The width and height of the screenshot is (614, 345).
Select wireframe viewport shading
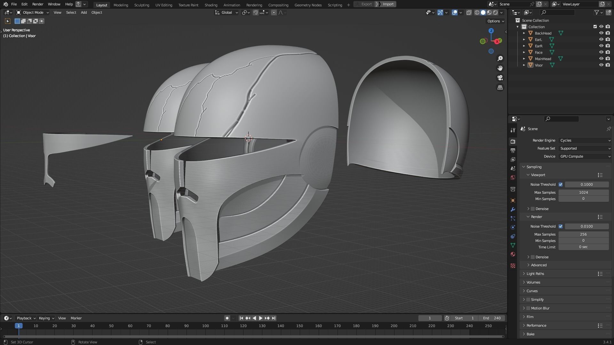[477, 12]
